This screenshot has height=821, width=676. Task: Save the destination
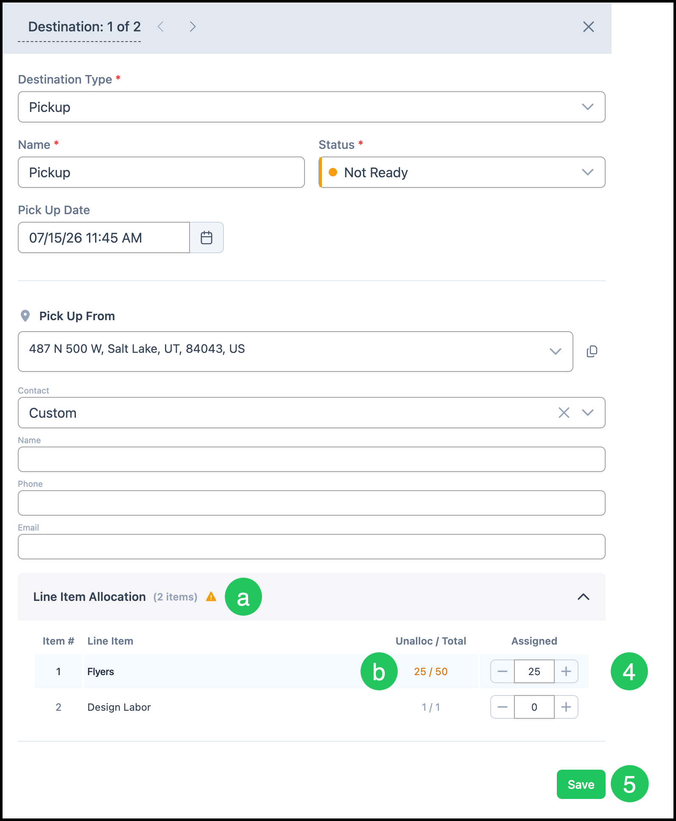coord(581,785)
